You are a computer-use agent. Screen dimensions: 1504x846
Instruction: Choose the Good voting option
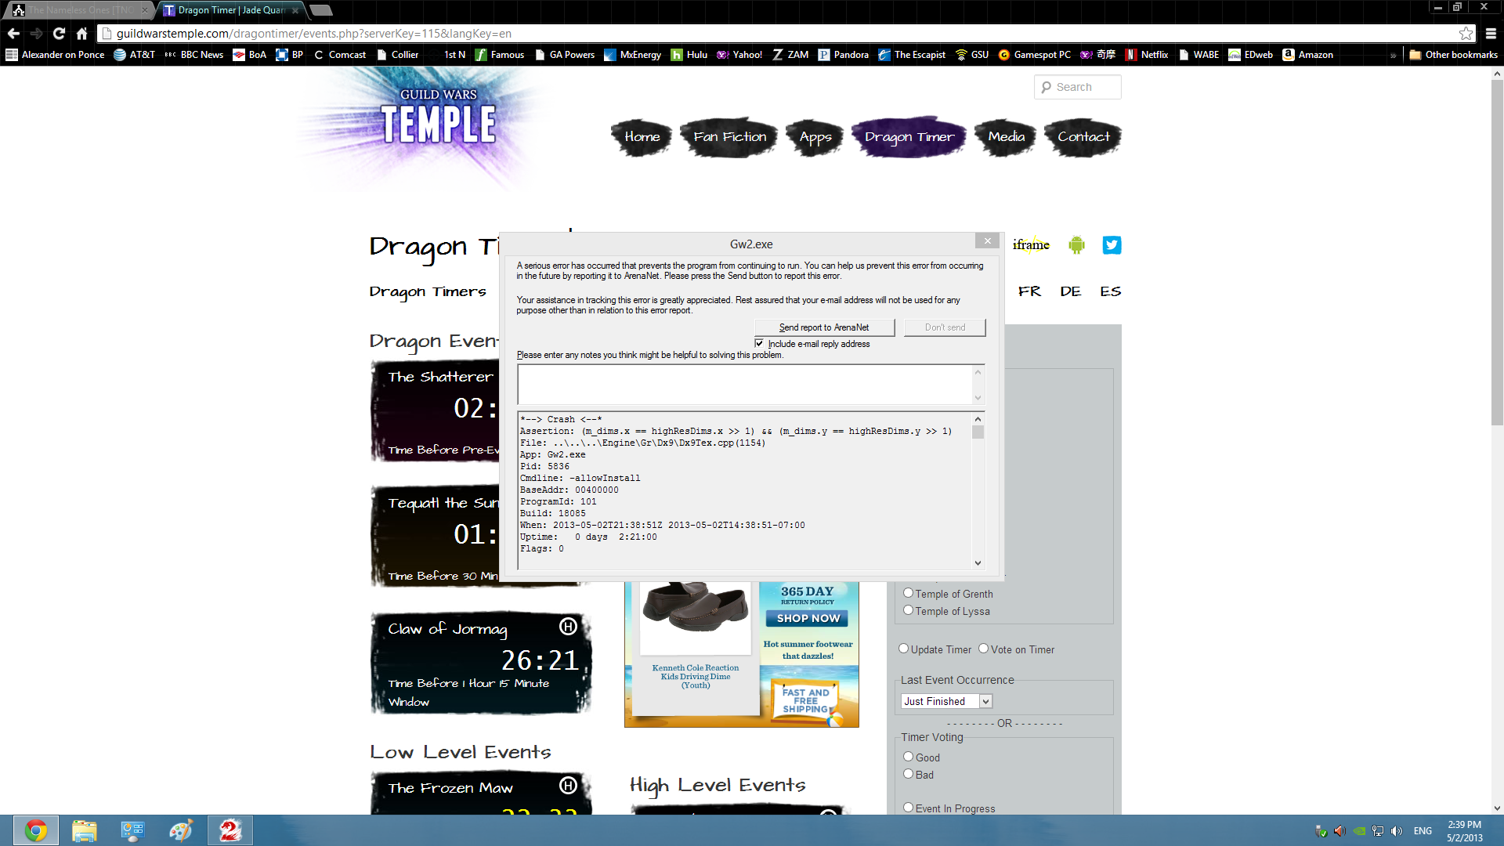908,757
